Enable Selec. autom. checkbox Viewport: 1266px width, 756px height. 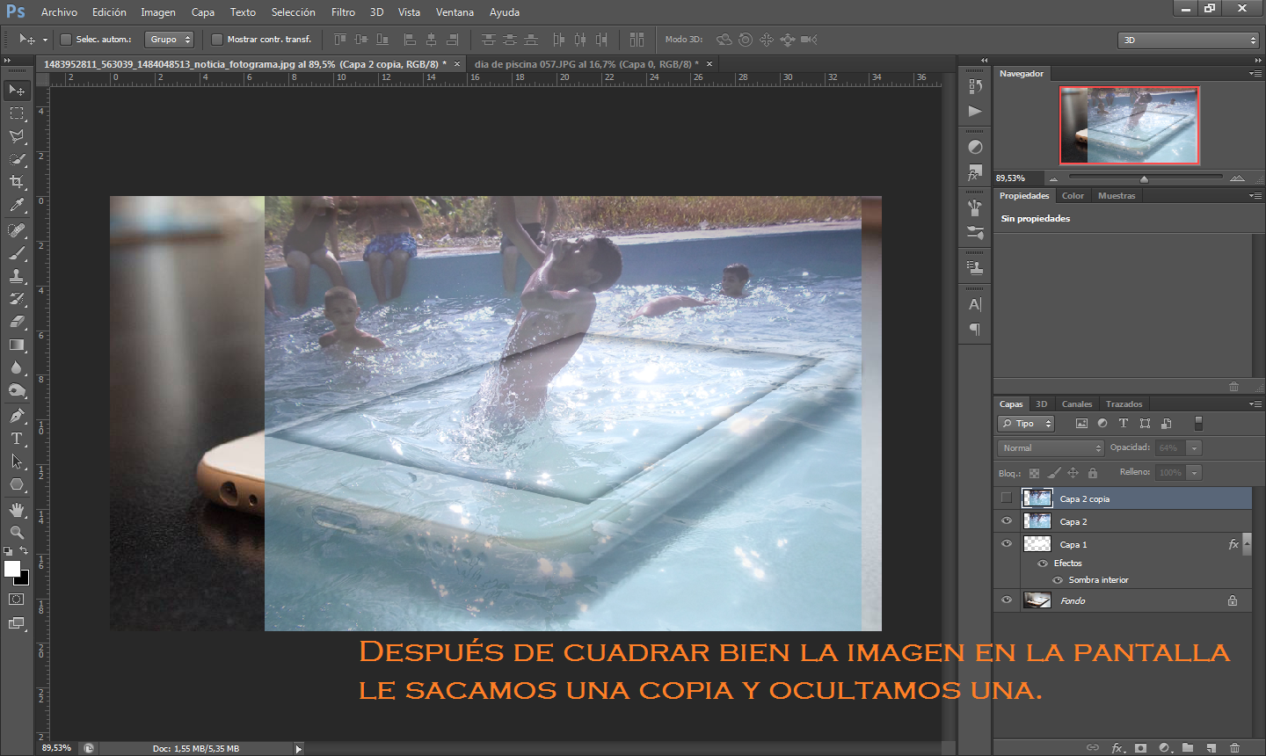(65, 40)
